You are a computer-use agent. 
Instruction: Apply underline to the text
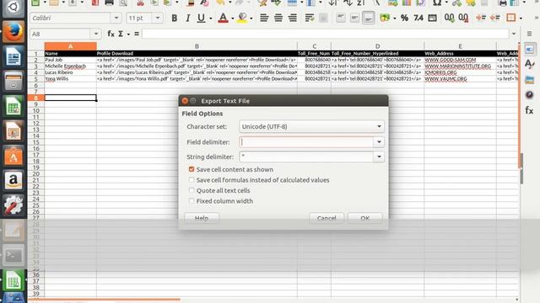201,18
